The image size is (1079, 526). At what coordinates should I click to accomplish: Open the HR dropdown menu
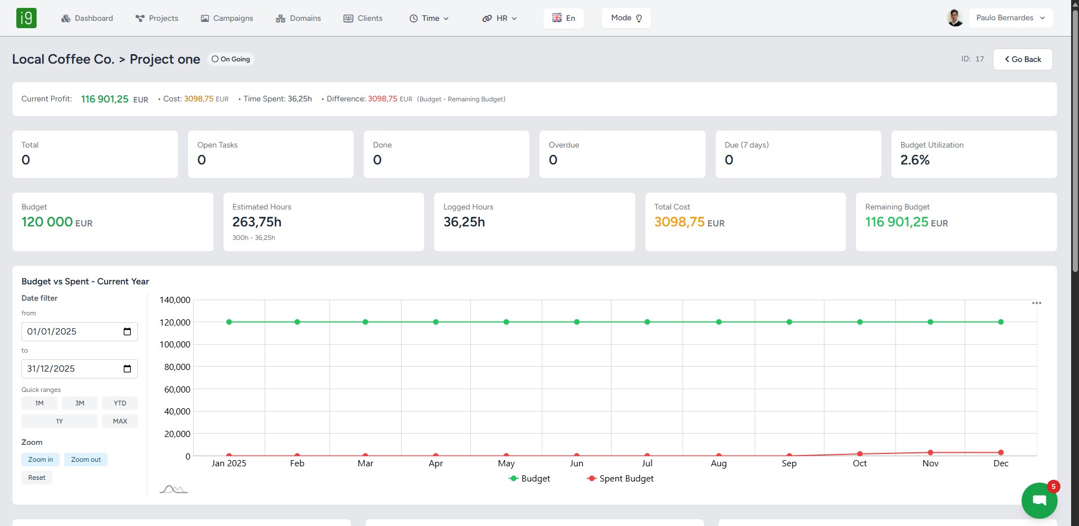pyautogui.click(x=500, y=18)
